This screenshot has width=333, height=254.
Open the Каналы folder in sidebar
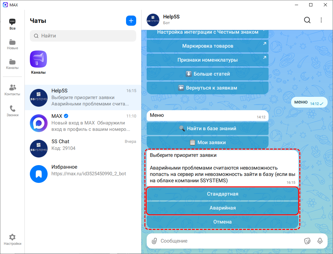click(x=12, y=64)
